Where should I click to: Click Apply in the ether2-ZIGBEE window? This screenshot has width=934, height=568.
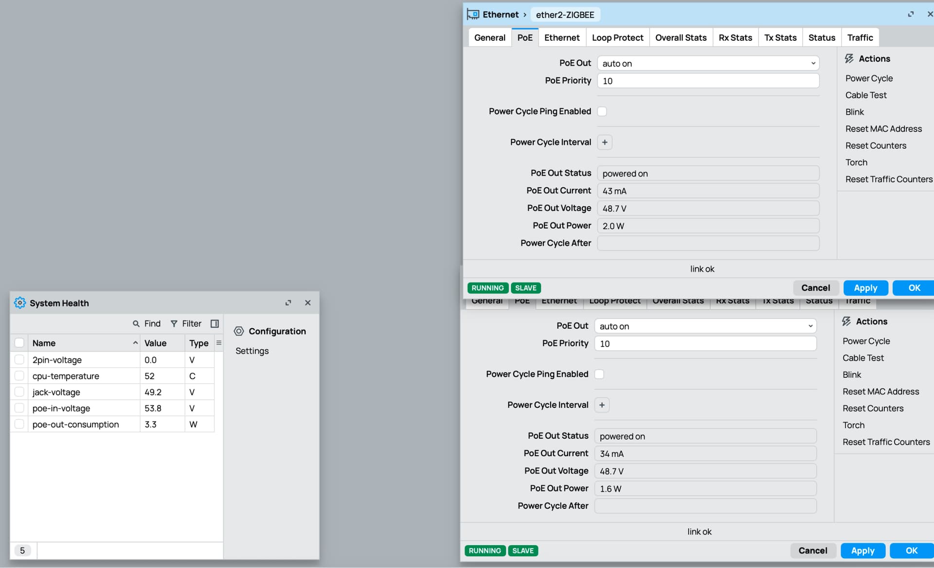(x=865, y=288)
